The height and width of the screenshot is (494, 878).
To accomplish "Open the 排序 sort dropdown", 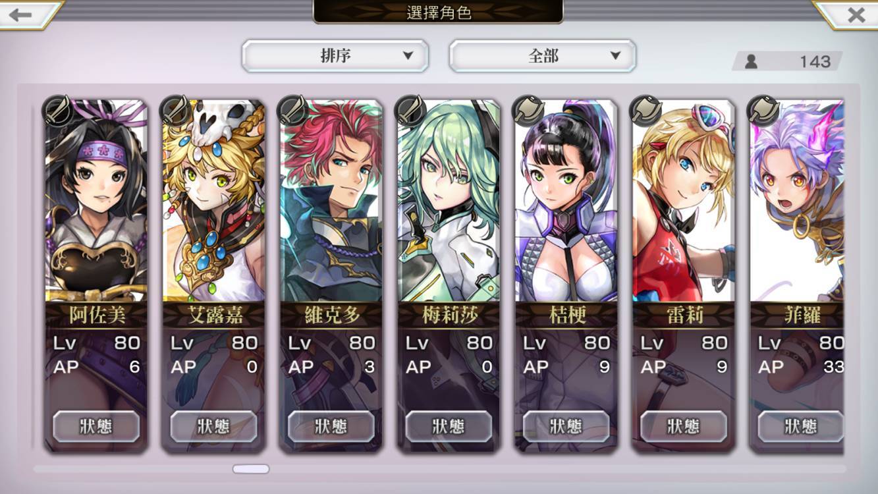I will pos(335,56).
